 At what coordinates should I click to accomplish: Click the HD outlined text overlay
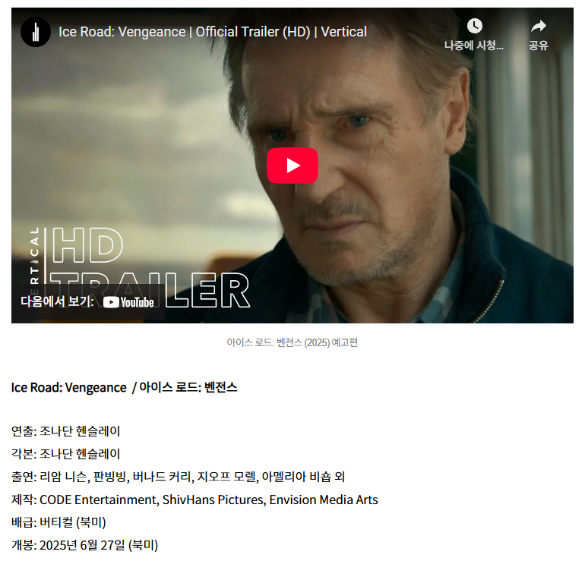87,245
